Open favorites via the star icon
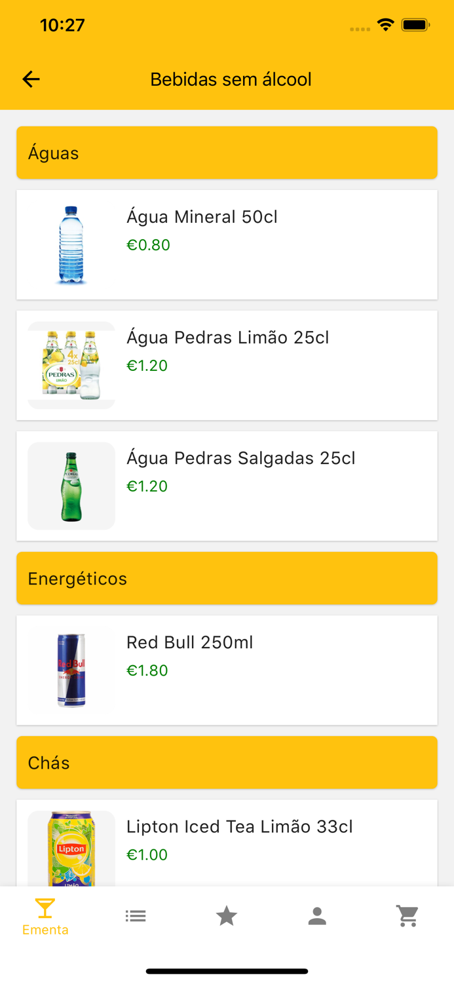454x983 pixels. [227, 915]
